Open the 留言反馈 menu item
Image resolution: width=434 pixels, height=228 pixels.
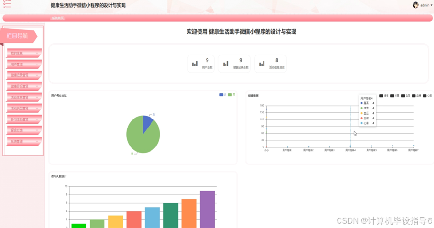(x=24, y=130)
